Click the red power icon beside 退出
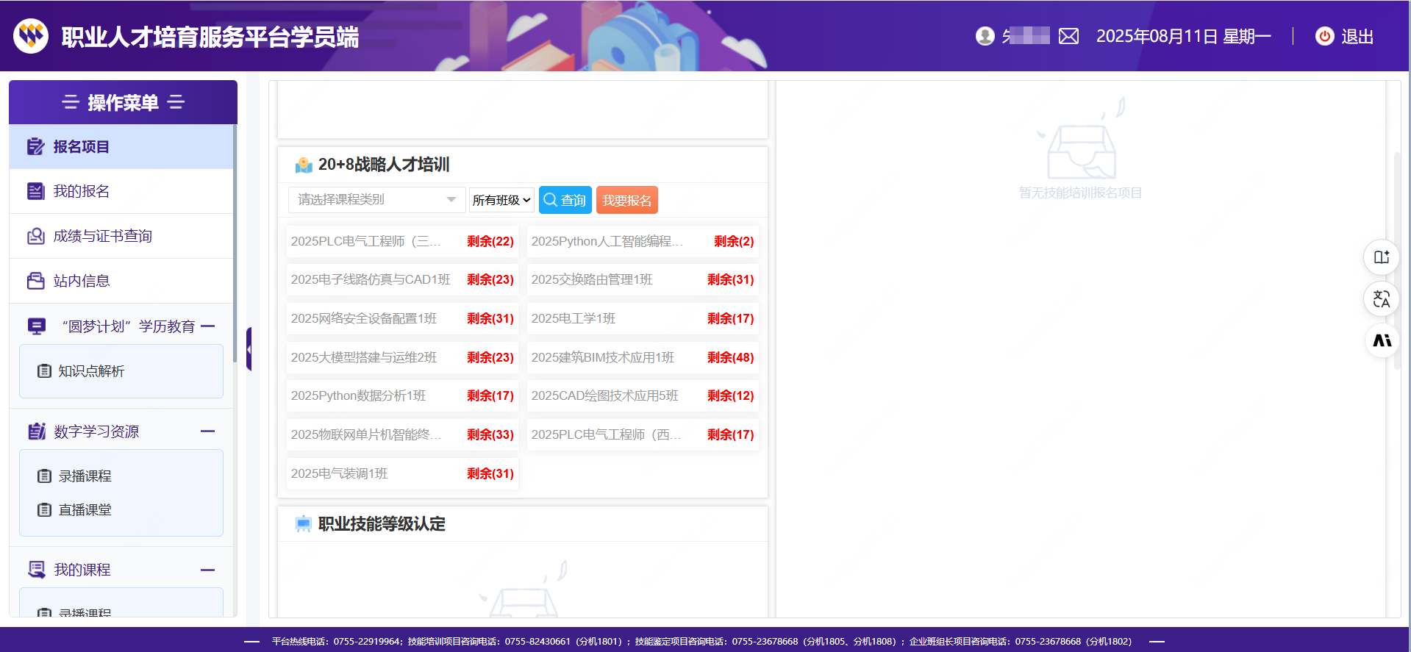Screen dimensions: 1411x652 click(1324, 36)
